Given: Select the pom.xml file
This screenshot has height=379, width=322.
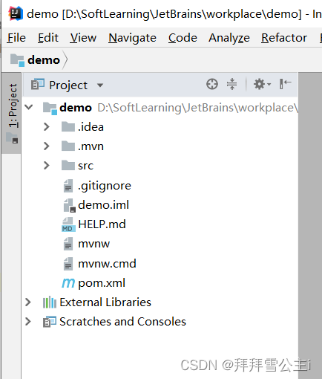Looking at the screenshot, I should tap(102, 283).
